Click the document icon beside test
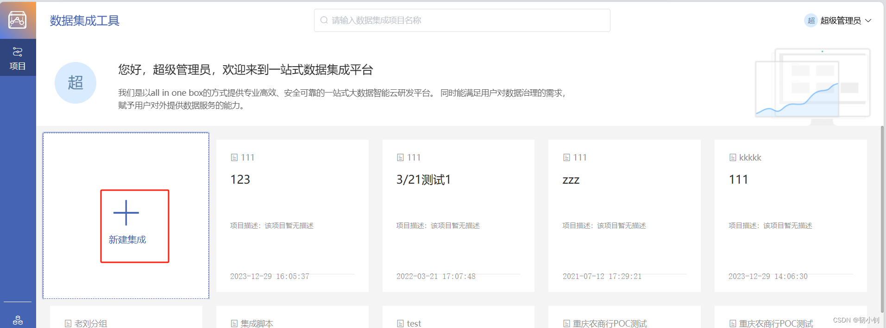This screenshot has width=886, height=328. pyautogui.click(x=400, y=323)
